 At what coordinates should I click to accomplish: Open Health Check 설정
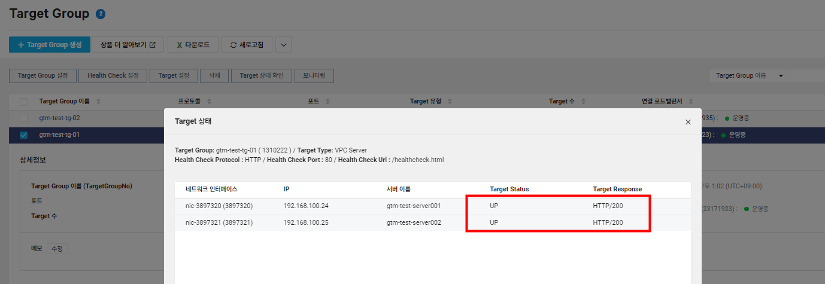click(x=113, y=76)
